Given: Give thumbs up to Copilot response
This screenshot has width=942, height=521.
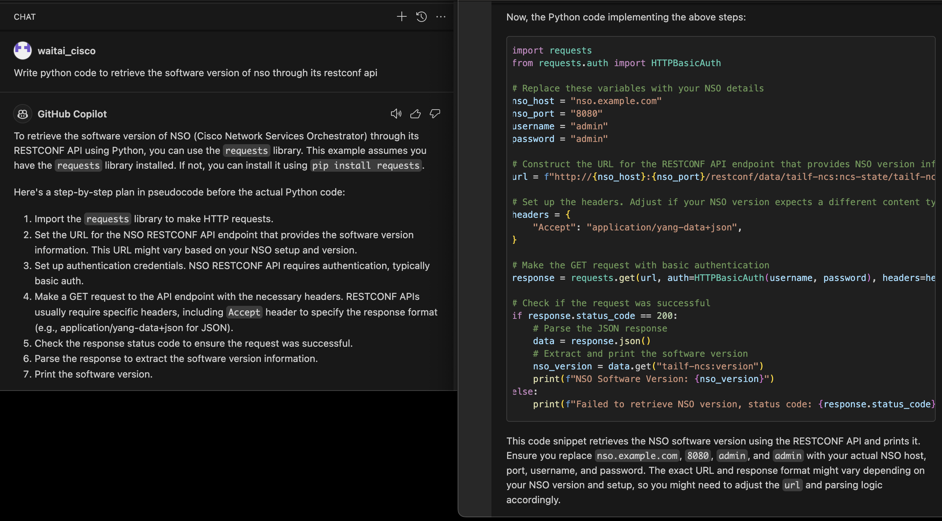Looking at the screenshot, I should 416,114.
